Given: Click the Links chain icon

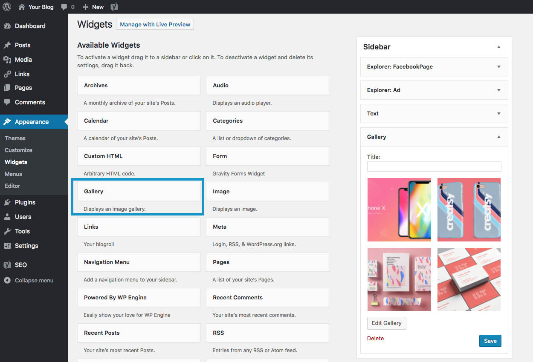Looking at the screenshot, I should (x=7, y=74).
